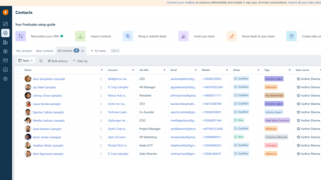
Task: Open Jane Sampleton (sample) contact
Action: (x=49, y=79)
